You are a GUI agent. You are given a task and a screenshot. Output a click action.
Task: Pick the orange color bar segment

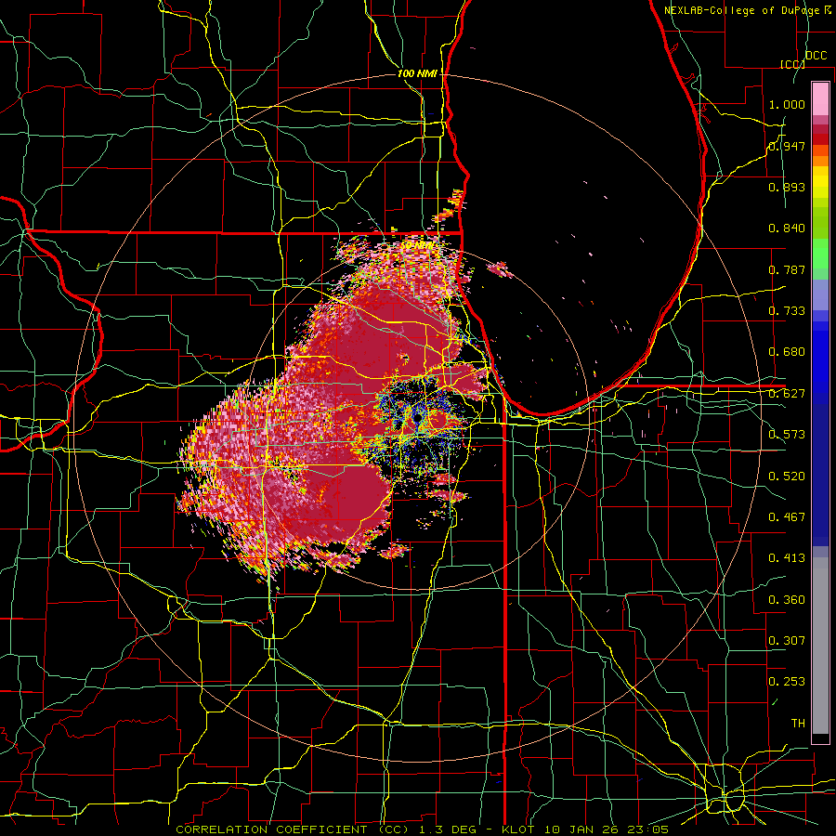(820, 161)
